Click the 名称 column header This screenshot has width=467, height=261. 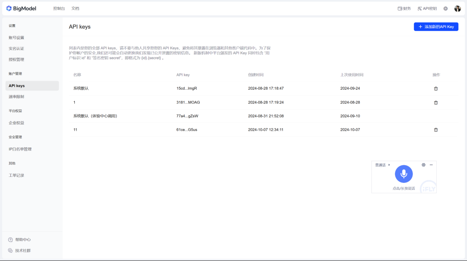click(x=77, y=75)
